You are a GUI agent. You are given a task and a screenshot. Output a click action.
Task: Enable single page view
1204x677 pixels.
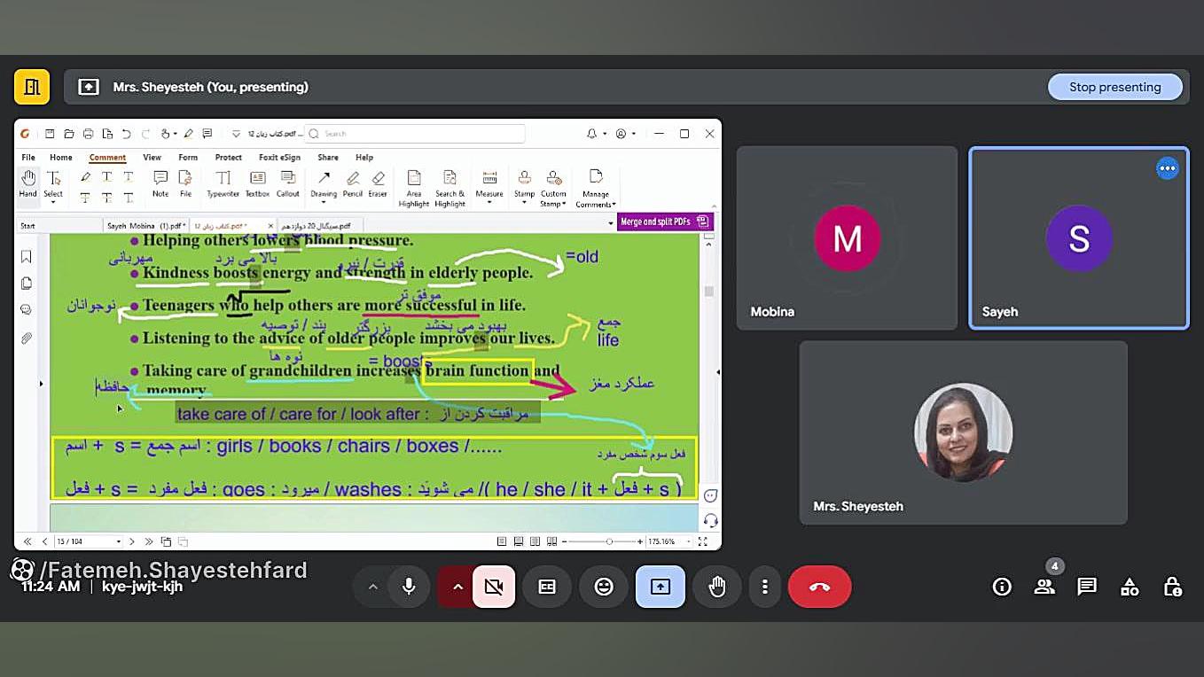coord(502,541)
